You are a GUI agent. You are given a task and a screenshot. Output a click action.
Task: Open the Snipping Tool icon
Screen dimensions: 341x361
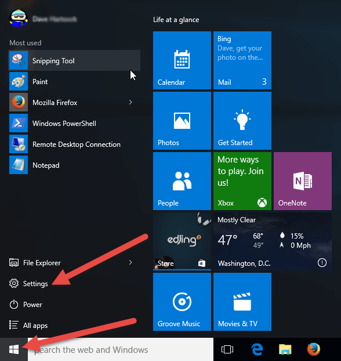click(x=19, y=60)
